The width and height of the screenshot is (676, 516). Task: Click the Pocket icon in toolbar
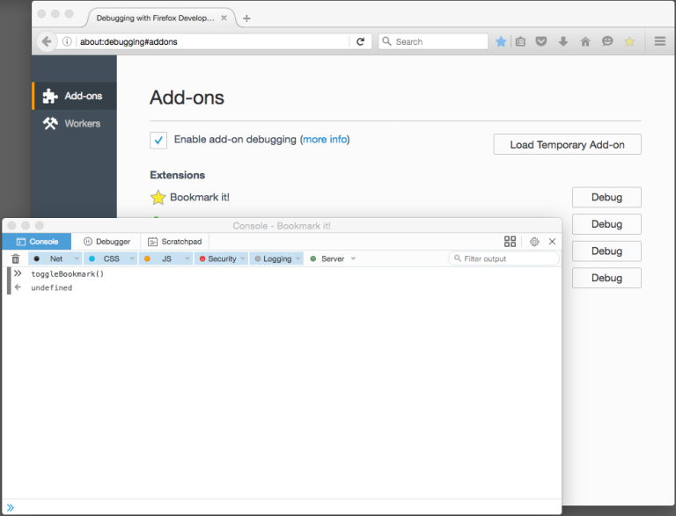click(x=542, y=41)
